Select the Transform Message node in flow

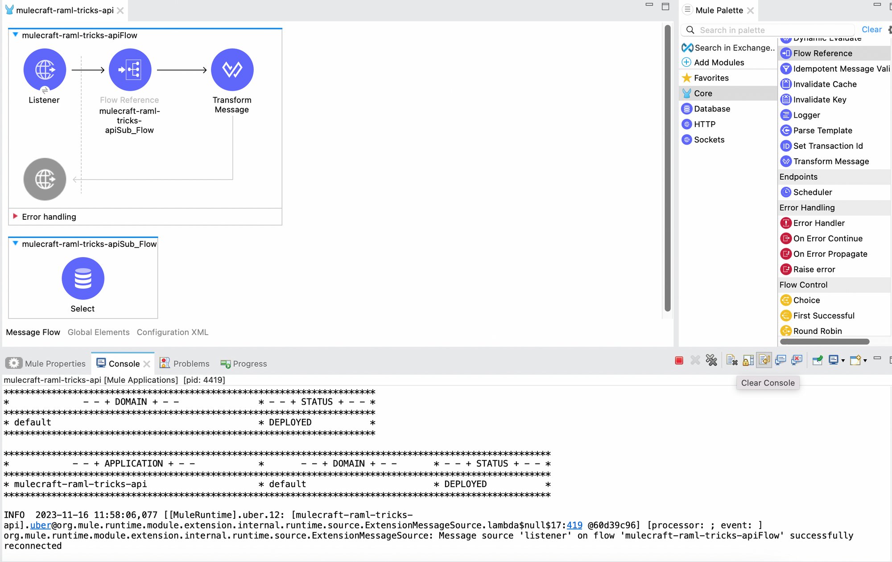232,70
